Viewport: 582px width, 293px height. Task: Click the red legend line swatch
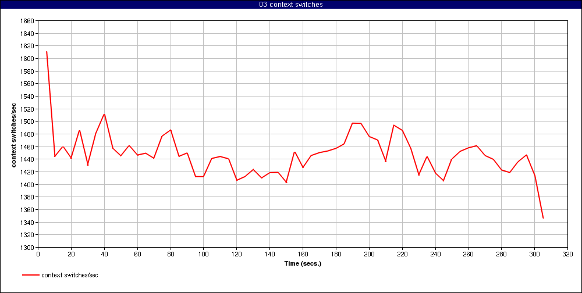[31, 275]
